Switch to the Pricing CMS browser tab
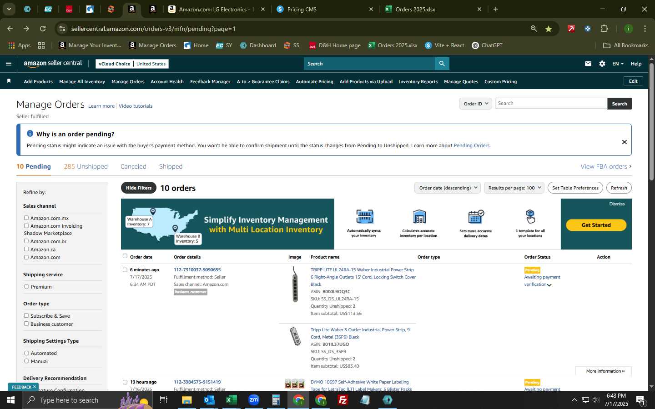 point(324,9)
